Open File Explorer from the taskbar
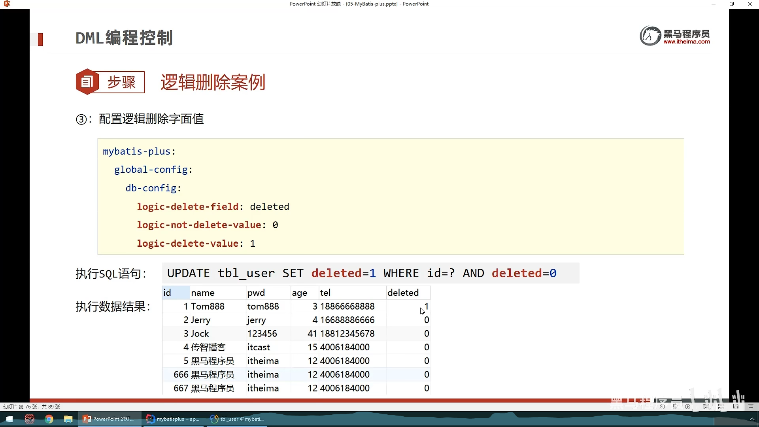Viewport: 759px width, 427px height. 68,419
